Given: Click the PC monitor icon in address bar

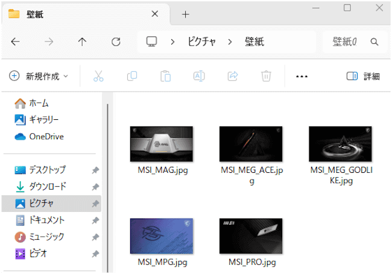Looking at the screenshot, I should [x=151, y=42].
